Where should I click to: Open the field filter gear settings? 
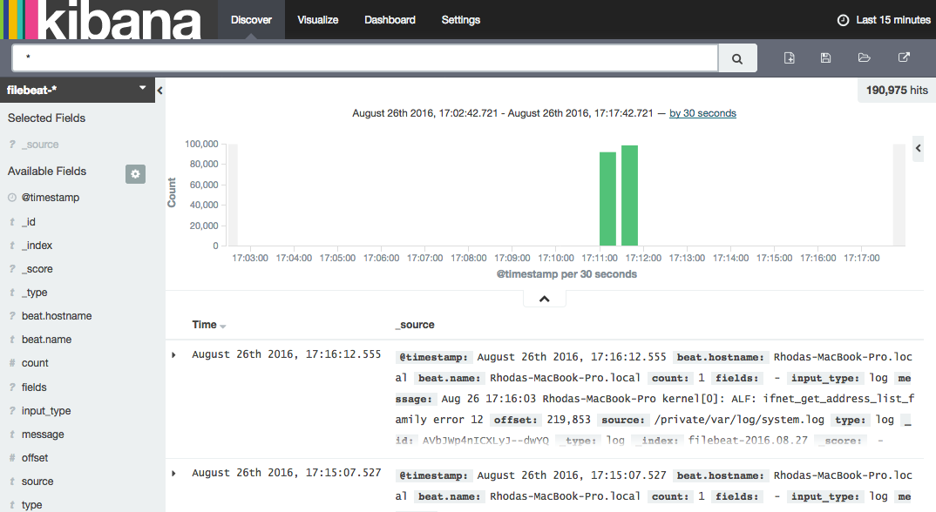click(135, 173)
